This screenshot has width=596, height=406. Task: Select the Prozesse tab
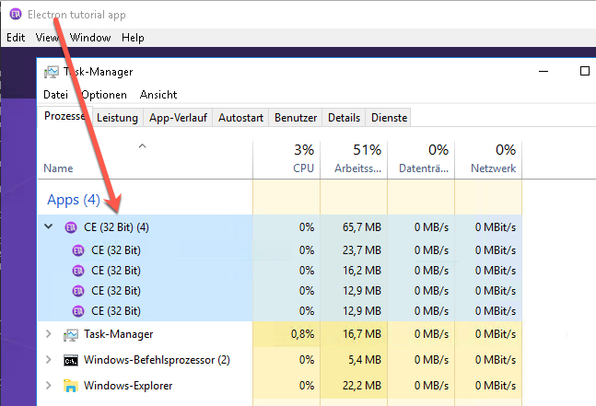point(64,116)
